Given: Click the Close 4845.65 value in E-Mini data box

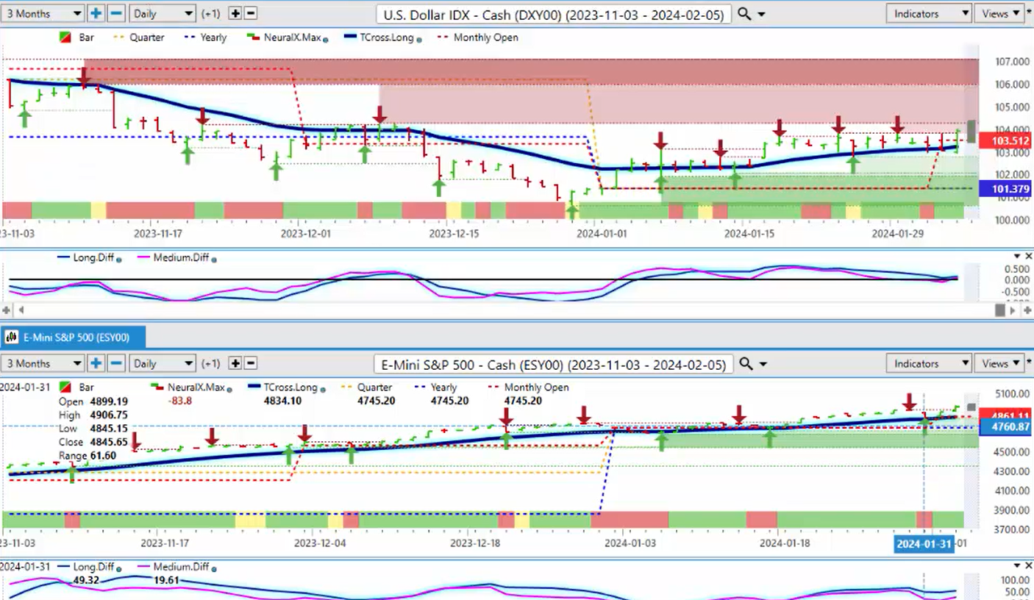Looking at the screenshot, I should click(x=110, y=442).
